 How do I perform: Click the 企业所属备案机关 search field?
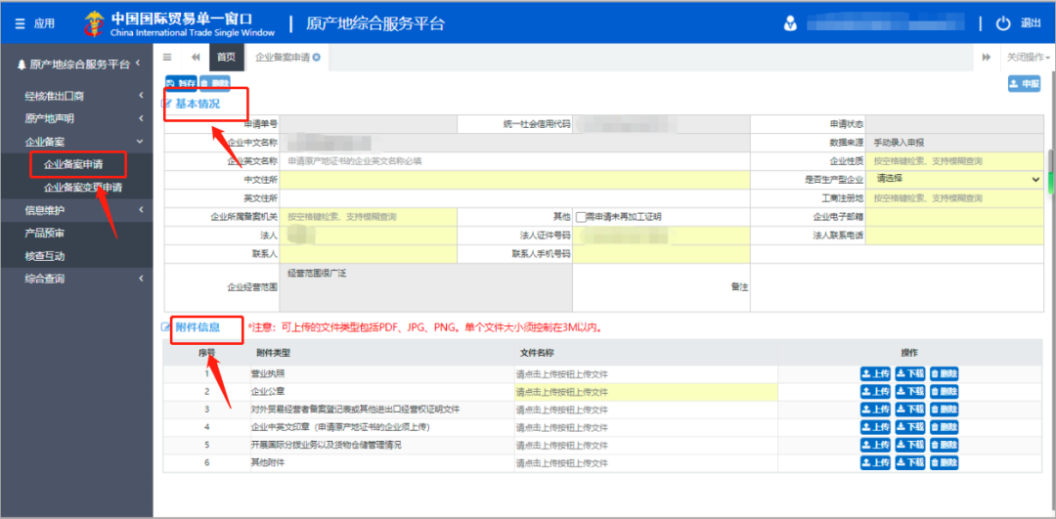369,217
